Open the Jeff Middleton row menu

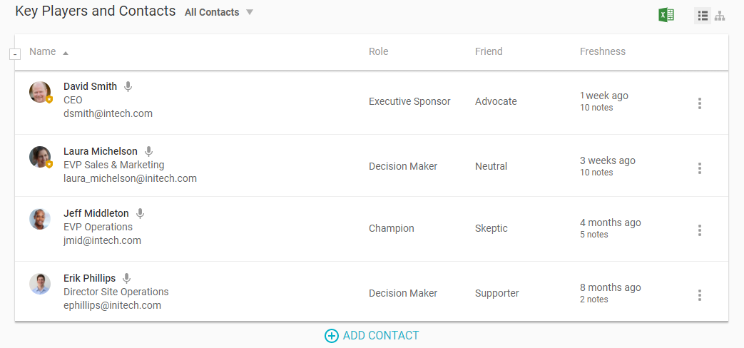[x=699, y=230]
